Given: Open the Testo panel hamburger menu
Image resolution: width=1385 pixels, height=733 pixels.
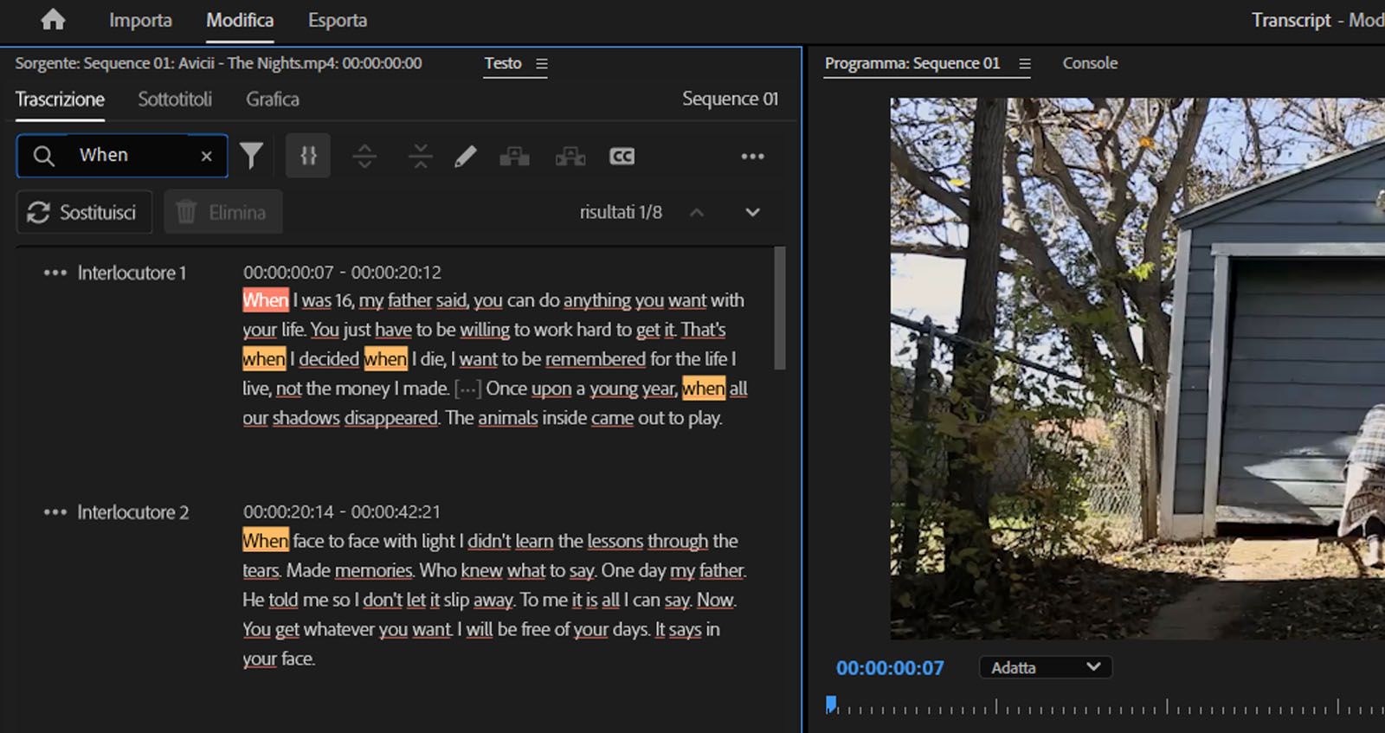Looking at the screenshot, I should 542,64.
